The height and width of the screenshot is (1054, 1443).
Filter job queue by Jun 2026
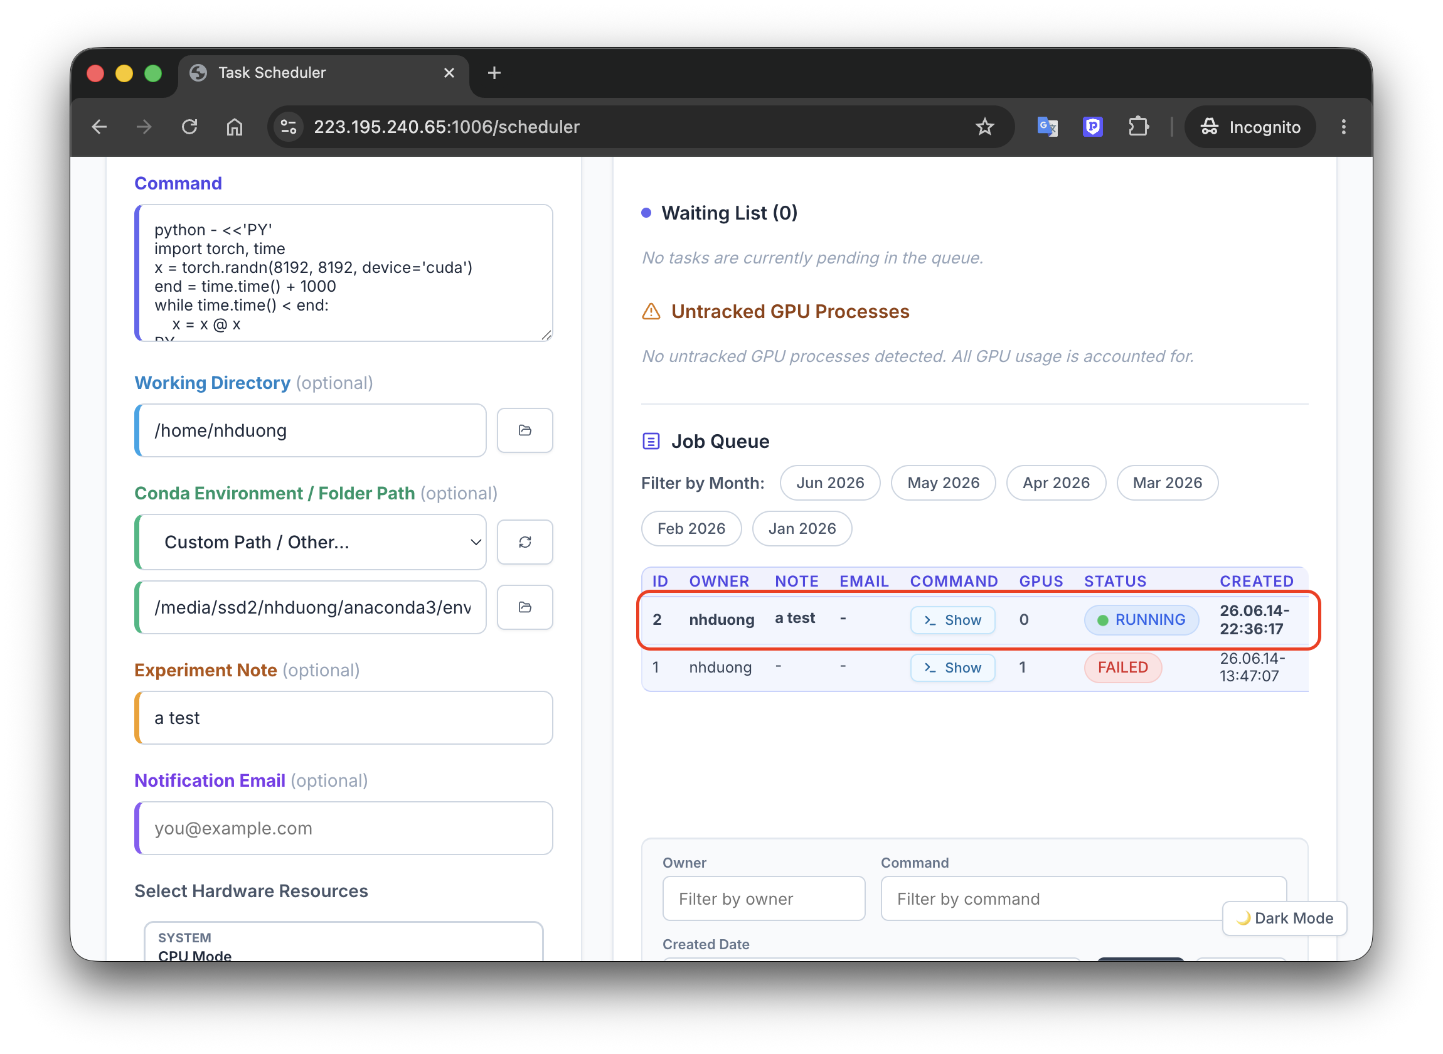click(830, 483)
